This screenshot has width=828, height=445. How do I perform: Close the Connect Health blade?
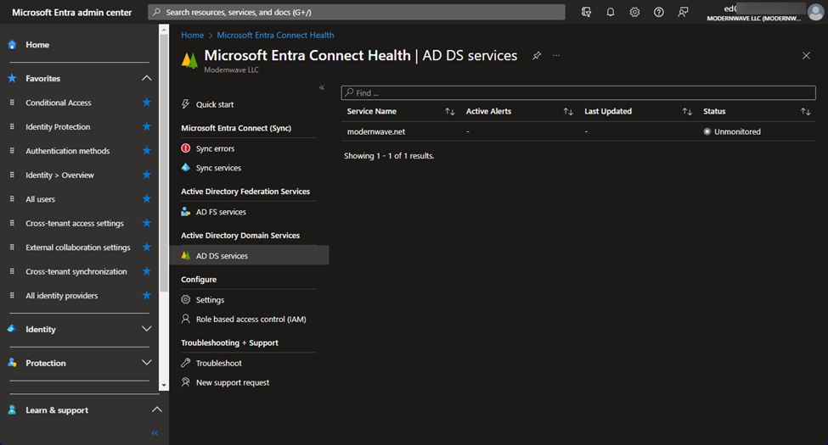coord(806,55)
